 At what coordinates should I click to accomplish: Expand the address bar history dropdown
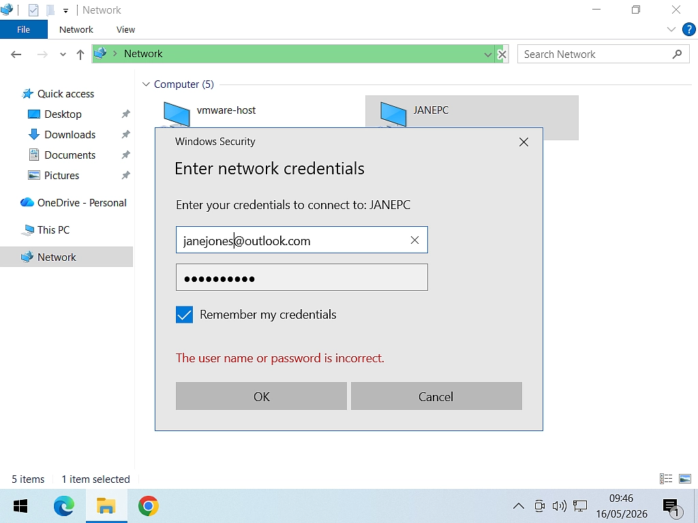(x=488, y=54)
